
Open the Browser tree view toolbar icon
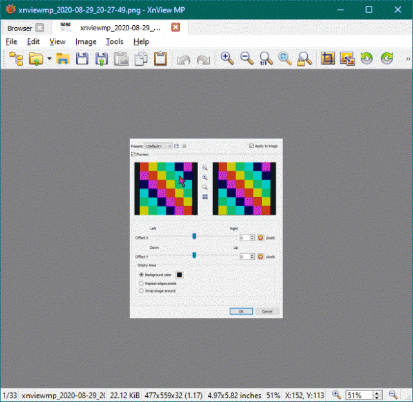point(16,59)
